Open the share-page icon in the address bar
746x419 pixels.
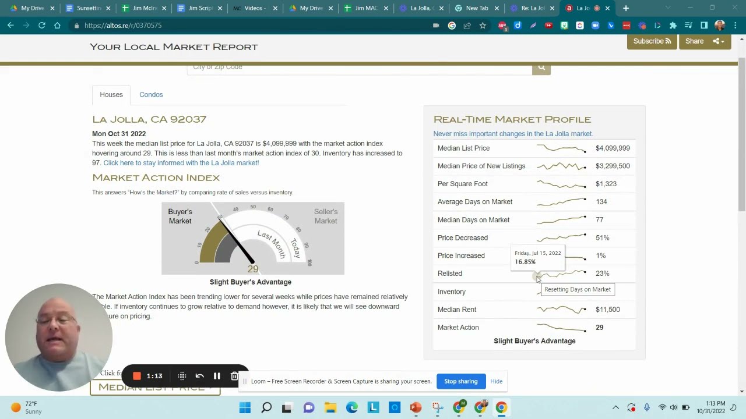[x=467, y=26]
